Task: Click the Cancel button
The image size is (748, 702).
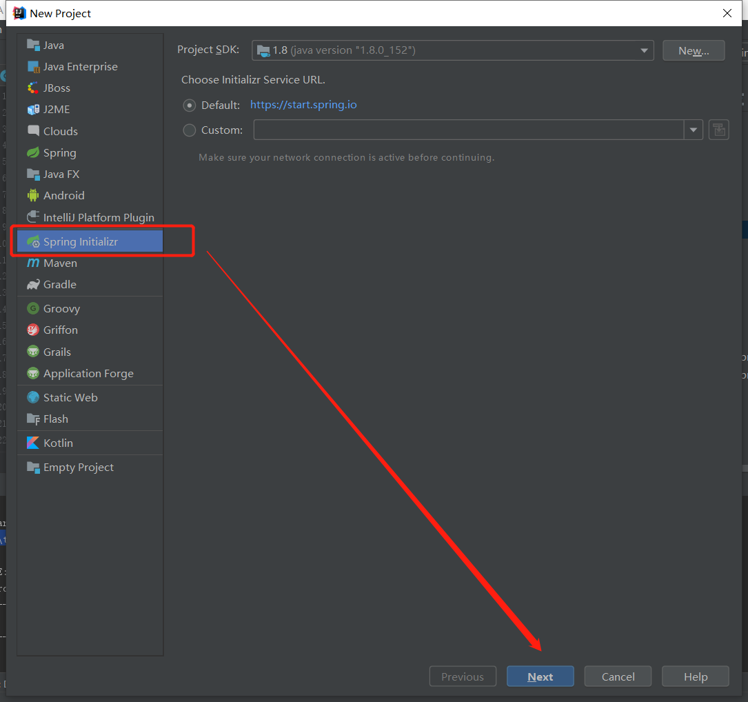Action: tap(618, 676)
